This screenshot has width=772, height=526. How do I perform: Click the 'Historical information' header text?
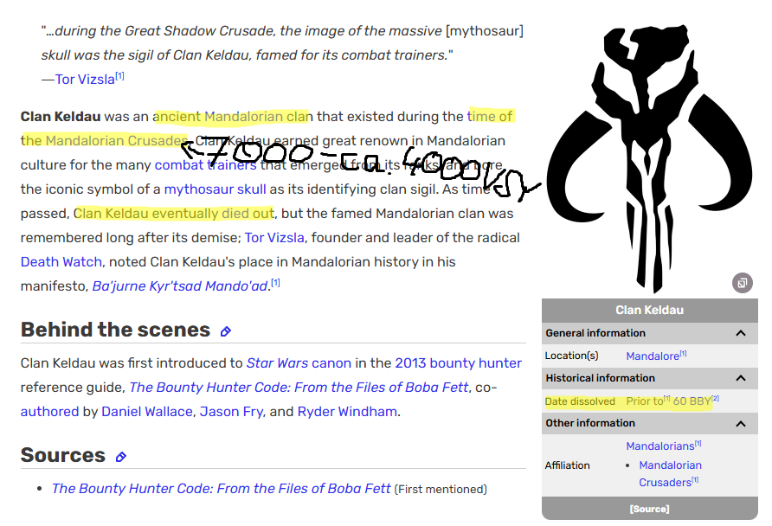[x=600, y=378]
